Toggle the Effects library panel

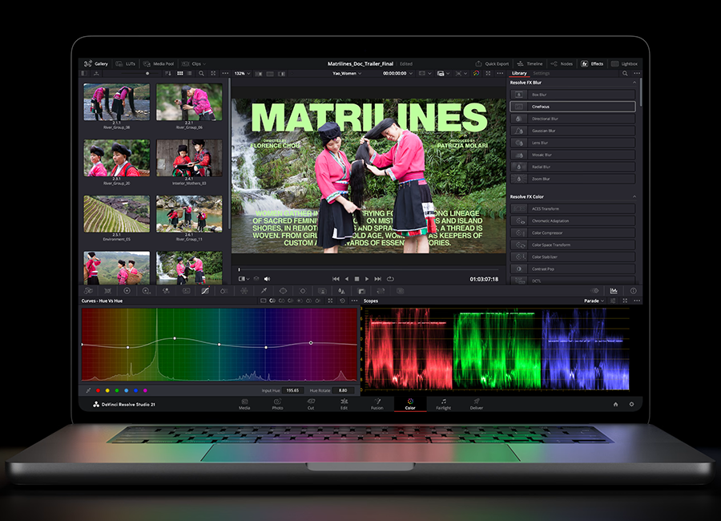pos(592,63)
